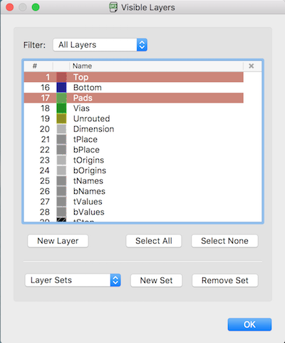Click the color swatch for tNames layer
This screenshot has height=343, width=285.
point(61,181)
